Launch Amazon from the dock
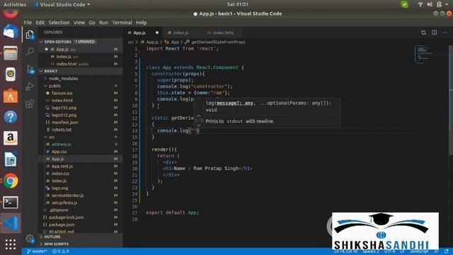This screenshot has width=453, height=255. pos(11,138)
